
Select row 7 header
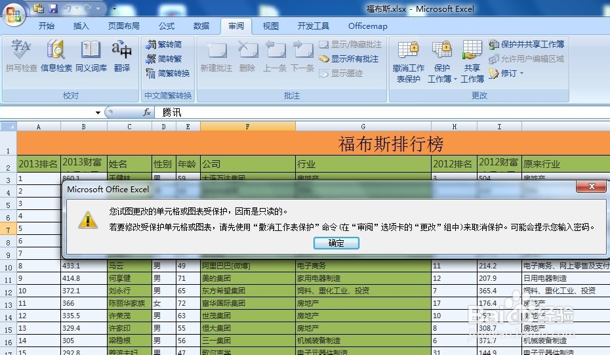(x=8, y=229)
